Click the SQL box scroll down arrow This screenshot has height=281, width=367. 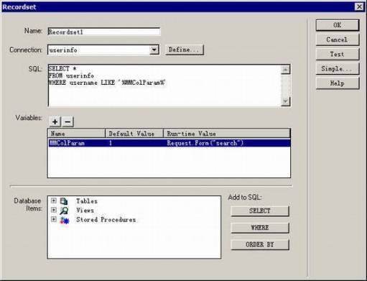(x=286, y=101)
